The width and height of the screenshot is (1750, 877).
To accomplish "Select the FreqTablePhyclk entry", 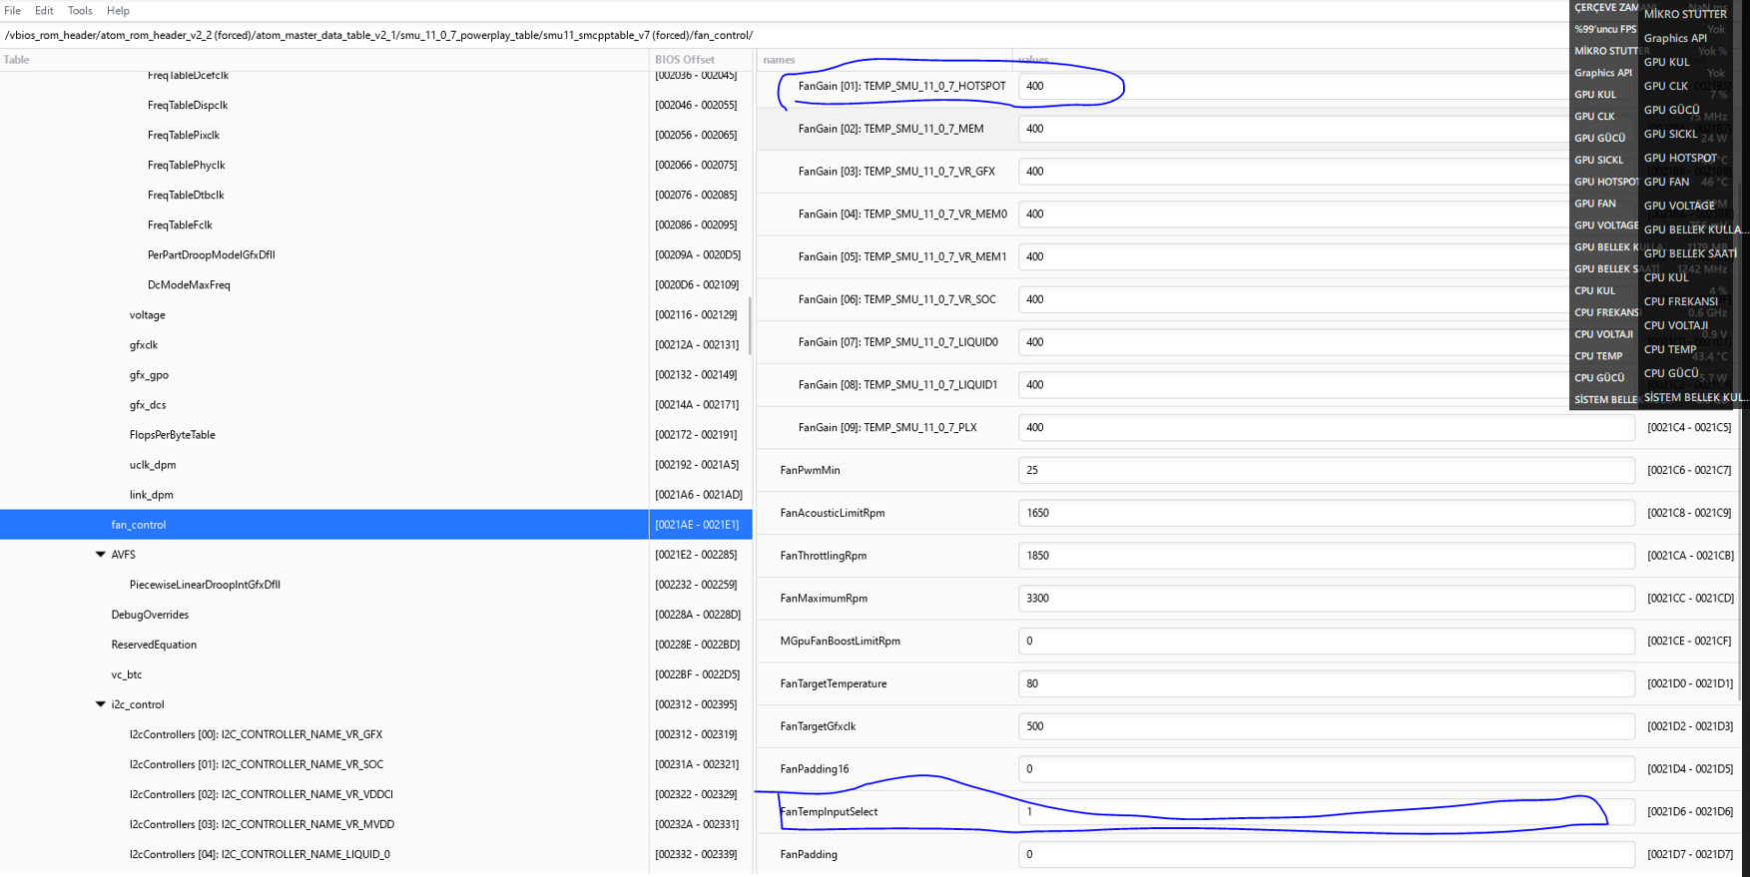I will pos(186,165).
